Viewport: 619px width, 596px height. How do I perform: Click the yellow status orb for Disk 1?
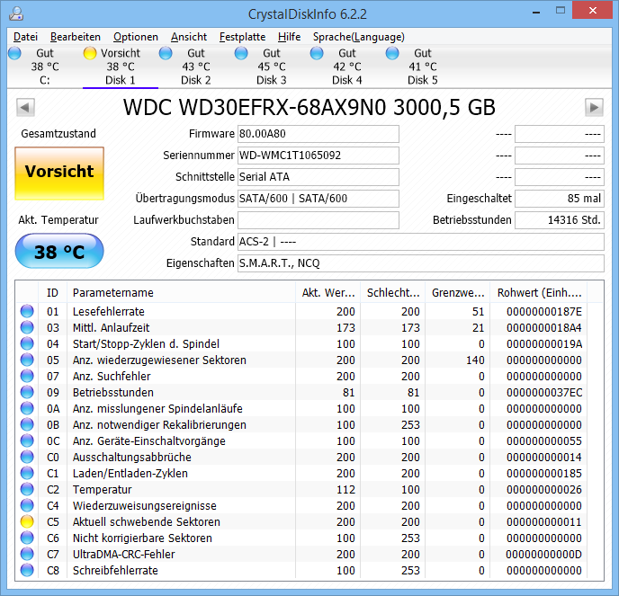click(x=90, y=53)
